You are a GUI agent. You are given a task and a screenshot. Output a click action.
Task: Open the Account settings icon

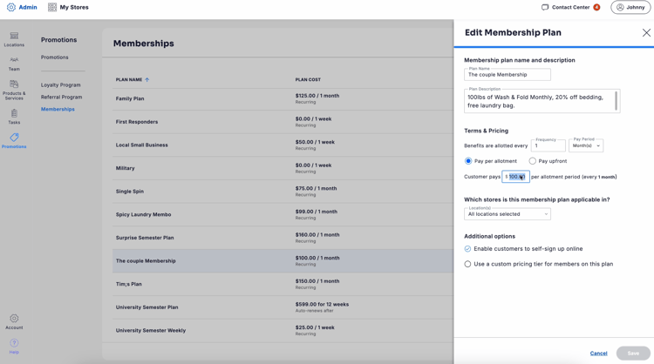[x=14, y=320]
